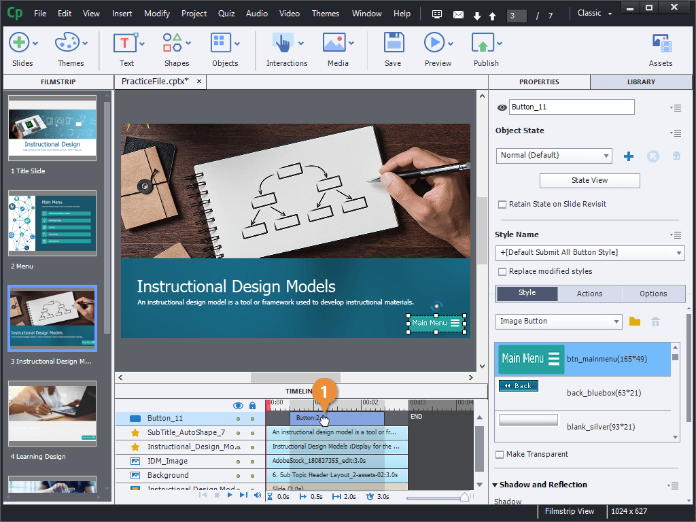This screenshot has height=522, width=696.
Task: Add a new object state with plus icon
Action: 629,156
